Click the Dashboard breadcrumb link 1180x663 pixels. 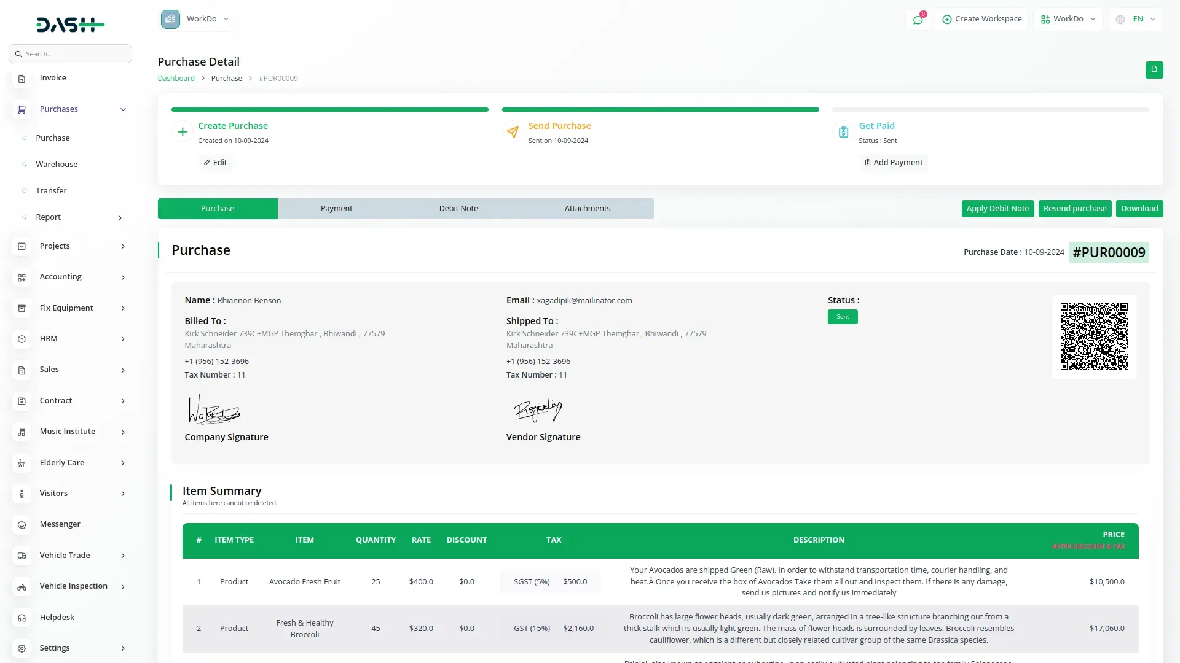(176, 79)
